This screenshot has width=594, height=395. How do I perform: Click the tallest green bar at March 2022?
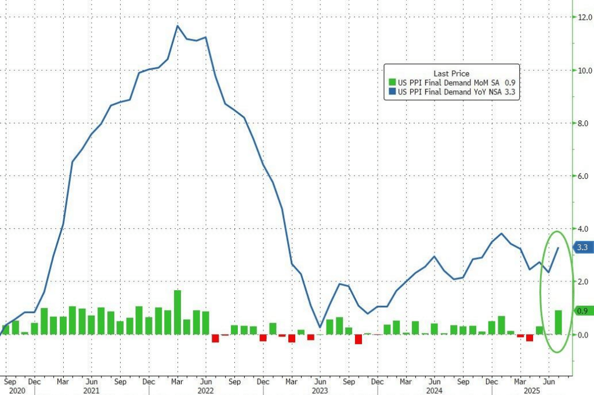point(178,313)
